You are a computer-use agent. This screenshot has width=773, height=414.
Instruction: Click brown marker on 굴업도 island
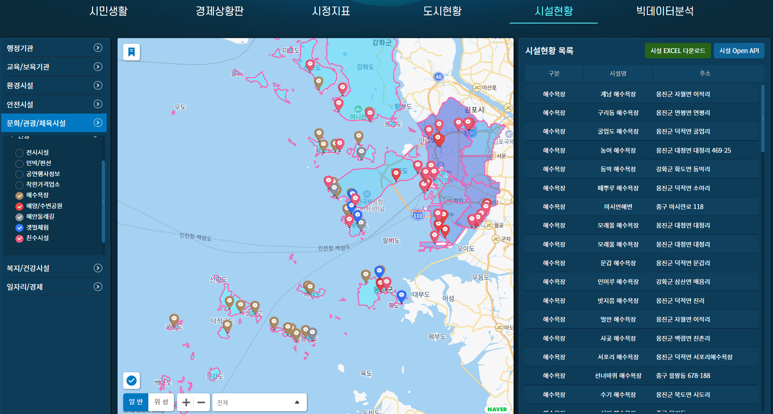[x=174, y=320]
